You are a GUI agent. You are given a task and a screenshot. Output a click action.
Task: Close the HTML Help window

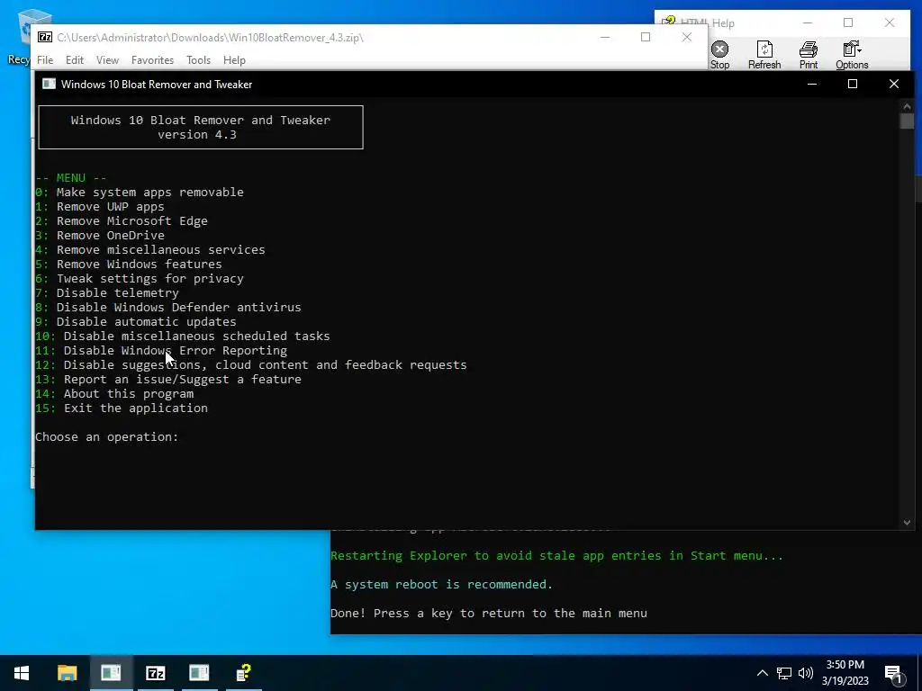(890, 22)
